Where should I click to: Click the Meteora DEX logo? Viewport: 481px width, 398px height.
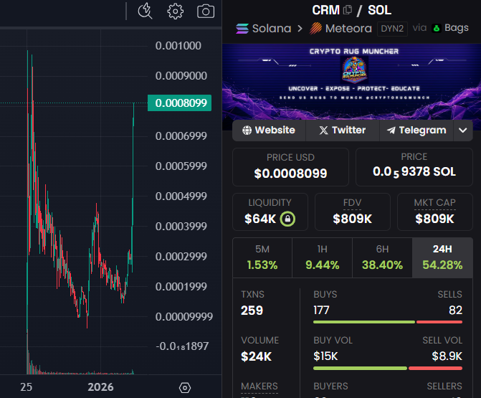315,29
